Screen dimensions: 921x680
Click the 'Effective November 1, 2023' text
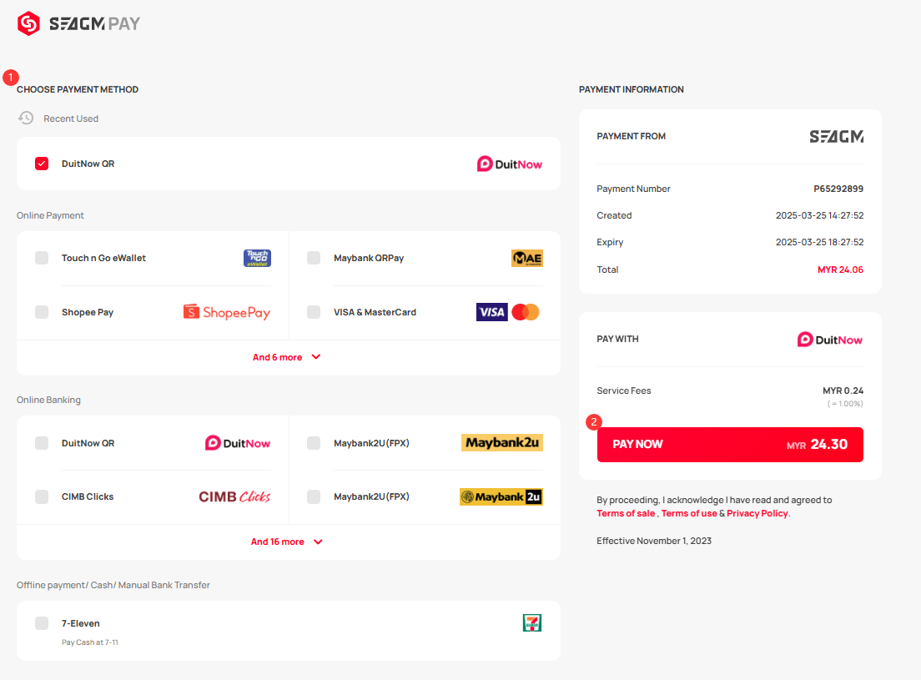(654, 541)
